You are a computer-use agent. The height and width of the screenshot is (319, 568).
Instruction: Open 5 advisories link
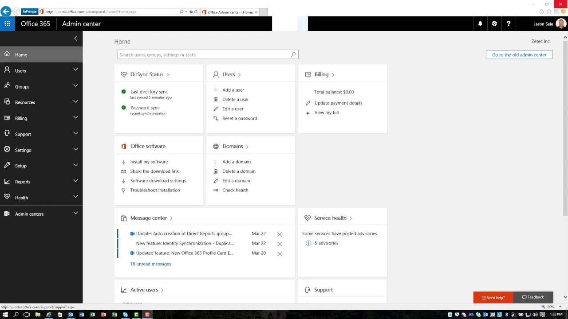(326, 243)
